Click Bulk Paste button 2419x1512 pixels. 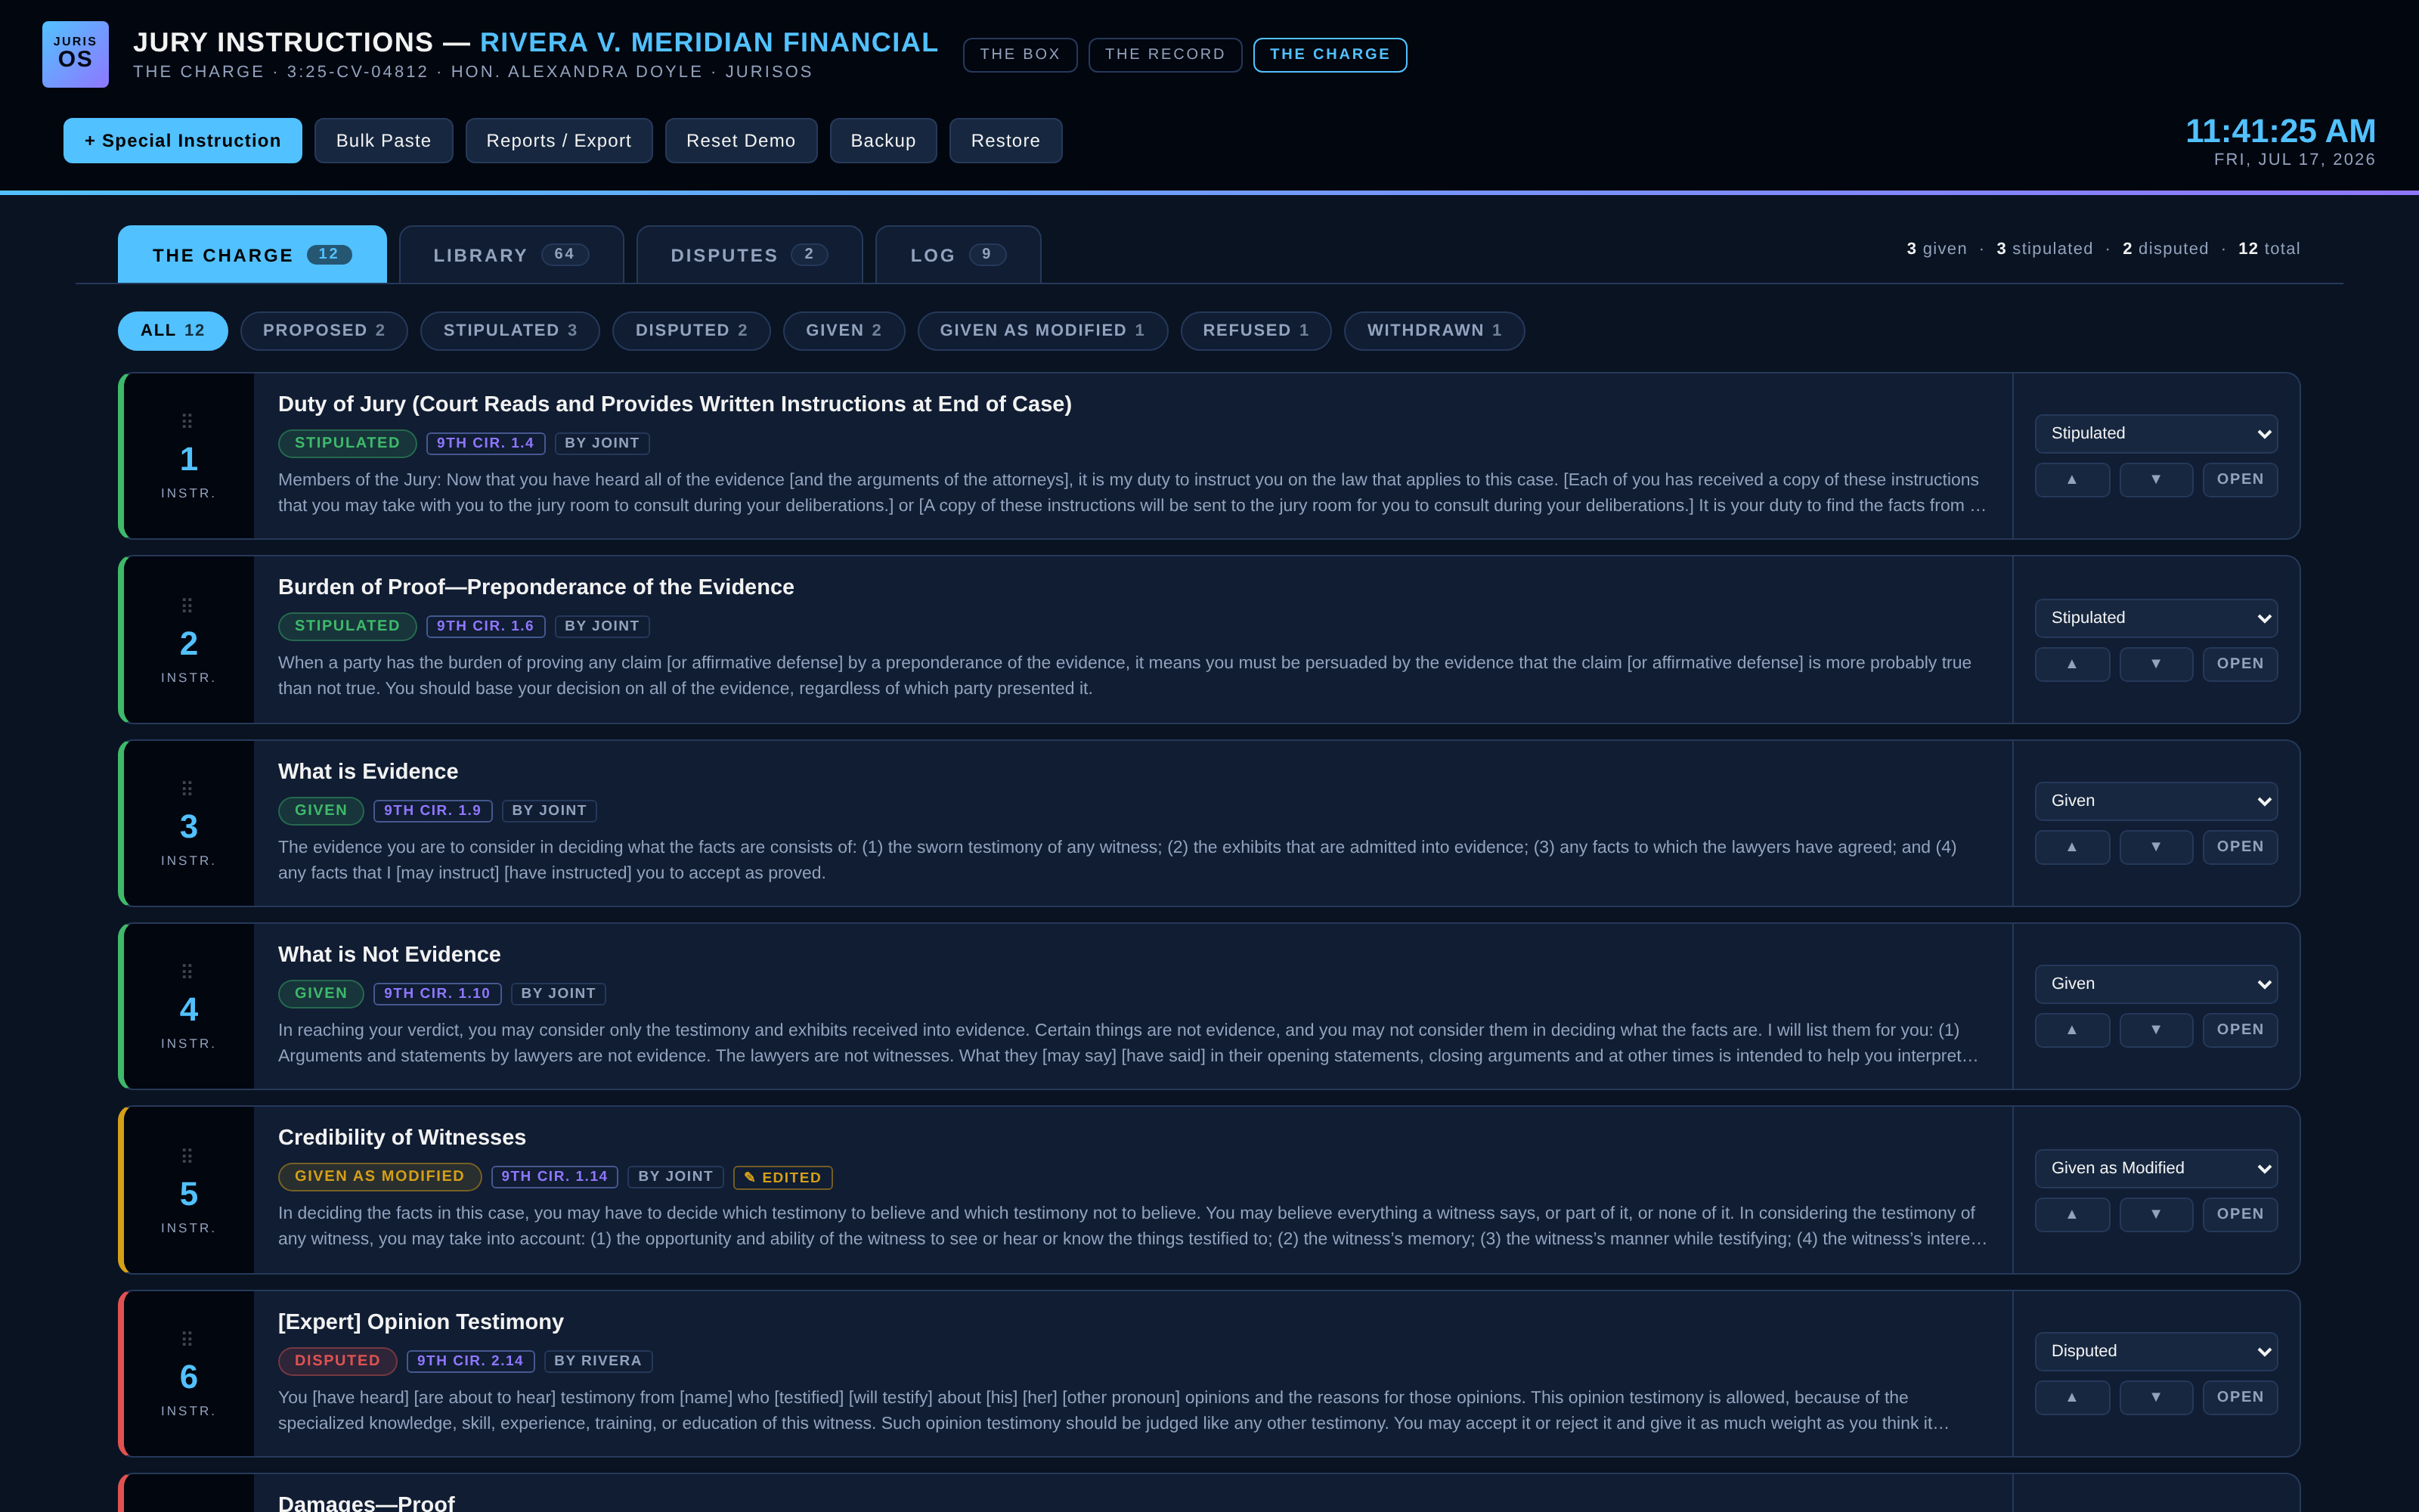pos(384,141)
